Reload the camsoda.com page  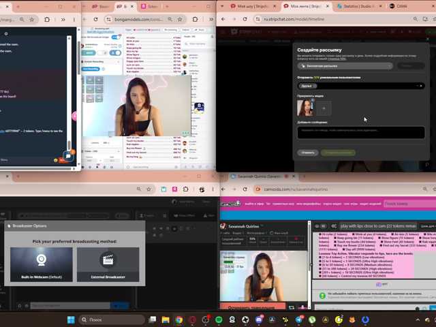[x=245, y=189]
